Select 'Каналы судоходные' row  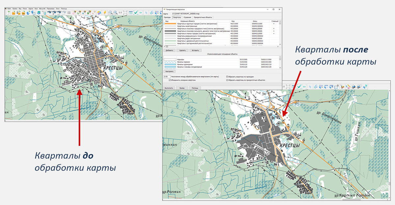pos(221,64)
